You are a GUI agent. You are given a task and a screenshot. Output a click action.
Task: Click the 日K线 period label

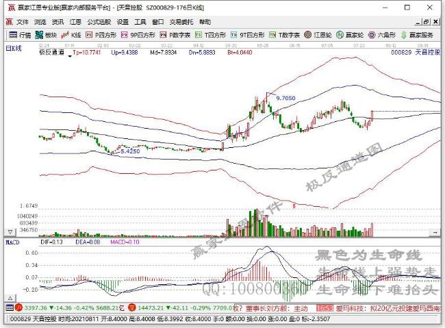click(14, 49)
